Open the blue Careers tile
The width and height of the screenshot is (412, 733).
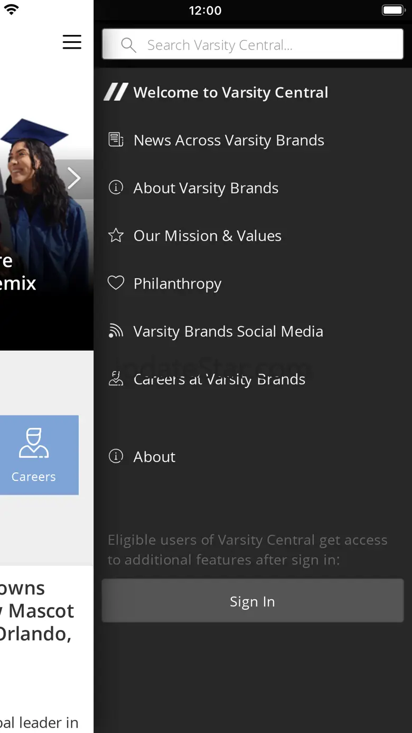pos(38,455)
